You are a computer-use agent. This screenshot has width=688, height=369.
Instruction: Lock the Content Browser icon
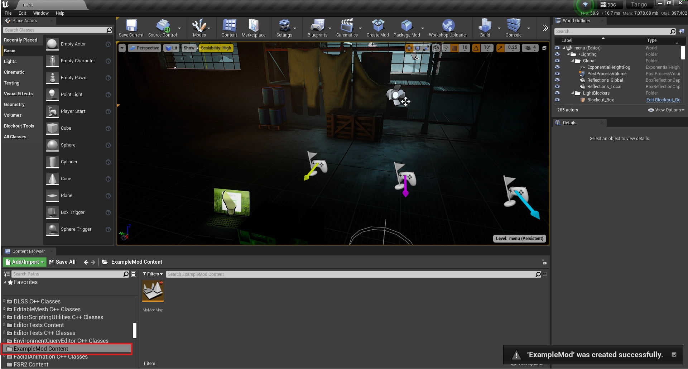pos(544,262)
